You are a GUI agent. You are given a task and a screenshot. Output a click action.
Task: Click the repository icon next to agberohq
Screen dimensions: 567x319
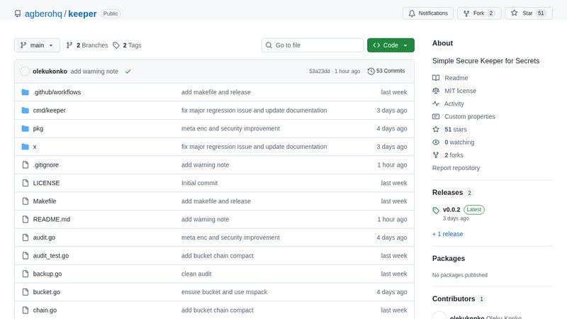[18, 13]
